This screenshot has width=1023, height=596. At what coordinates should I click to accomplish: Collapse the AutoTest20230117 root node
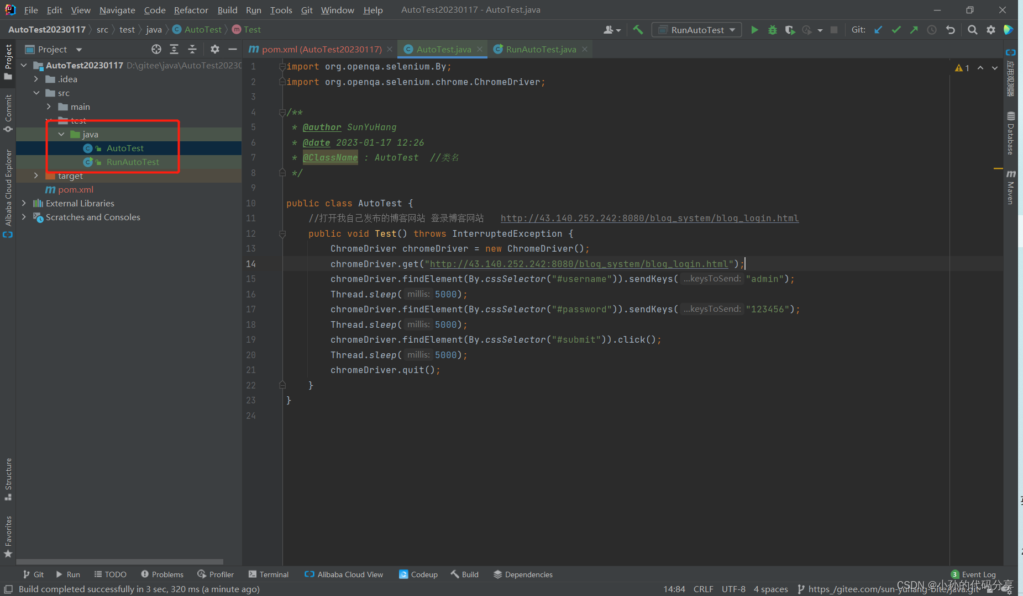coord(24,65)
